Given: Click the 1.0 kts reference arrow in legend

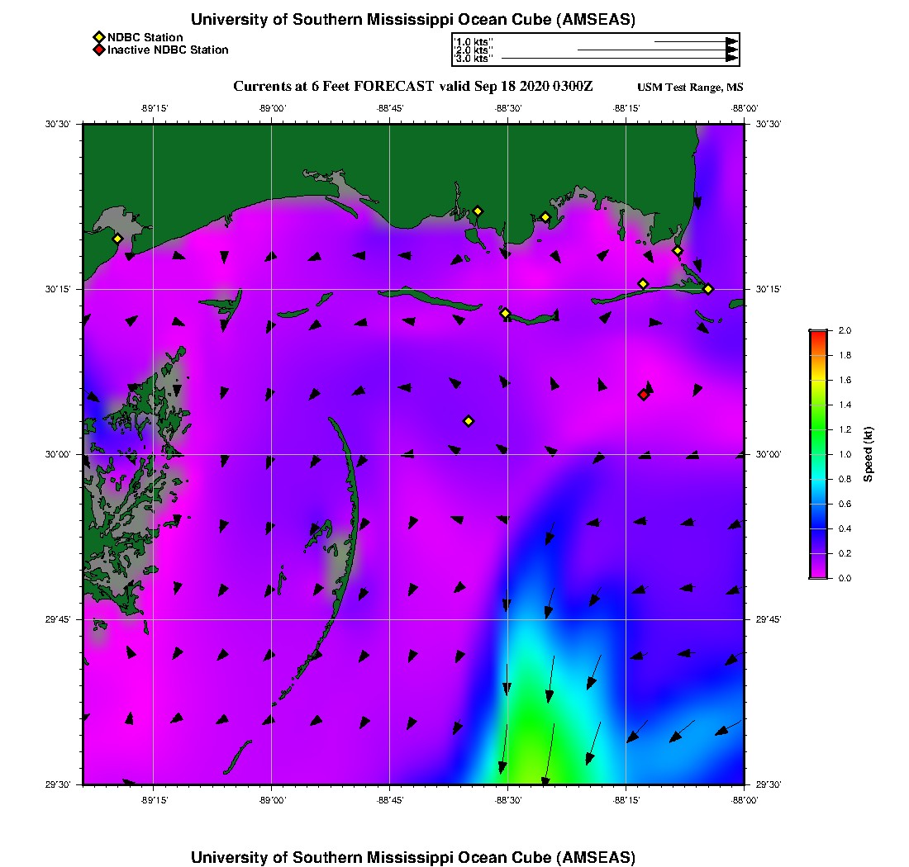Looking at the screenshot, I should 694,40.
